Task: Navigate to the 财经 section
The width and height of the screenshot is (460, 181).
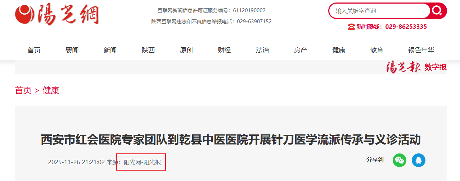Action: (x=224, y=50)
